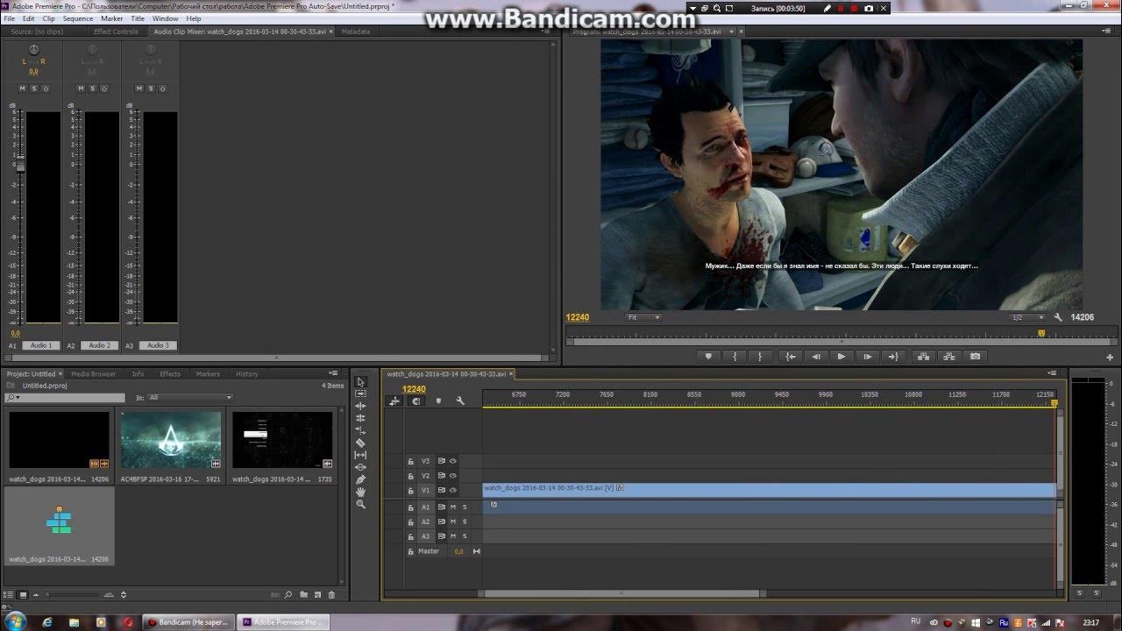
Task: Open the Marker menu
Action: tap(112, 18)
